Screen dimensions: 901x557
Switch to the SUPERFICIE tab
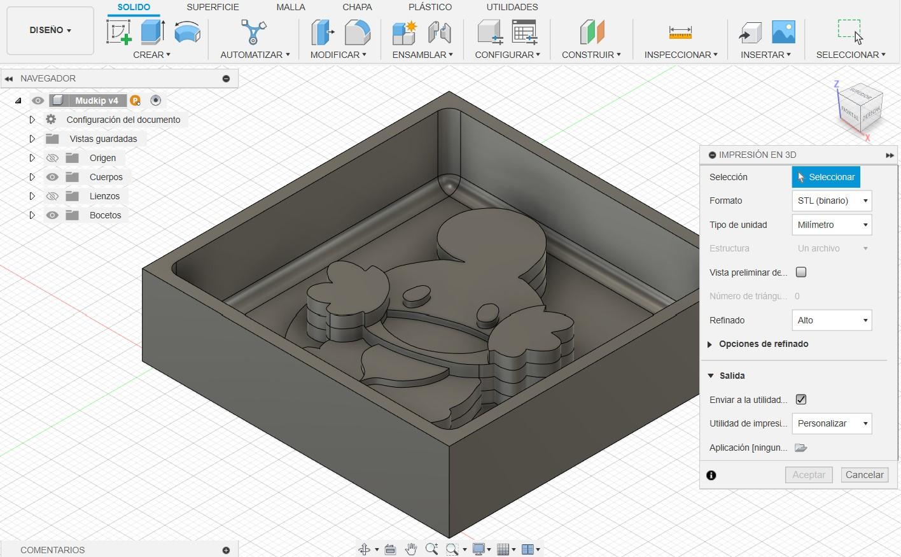pos(213,7)
